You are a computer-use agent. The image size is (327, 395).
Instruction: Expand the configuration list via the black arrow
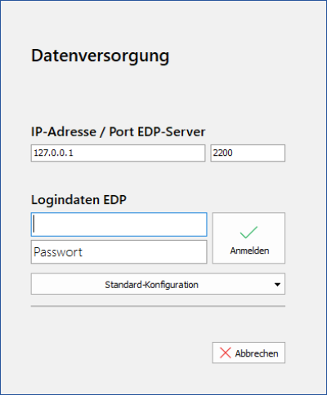[277, 285]
